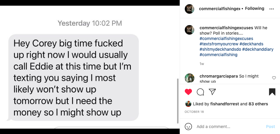280x134 pixels.
Task: Remove post from saved bookmarks
Action: coord(272,92)
